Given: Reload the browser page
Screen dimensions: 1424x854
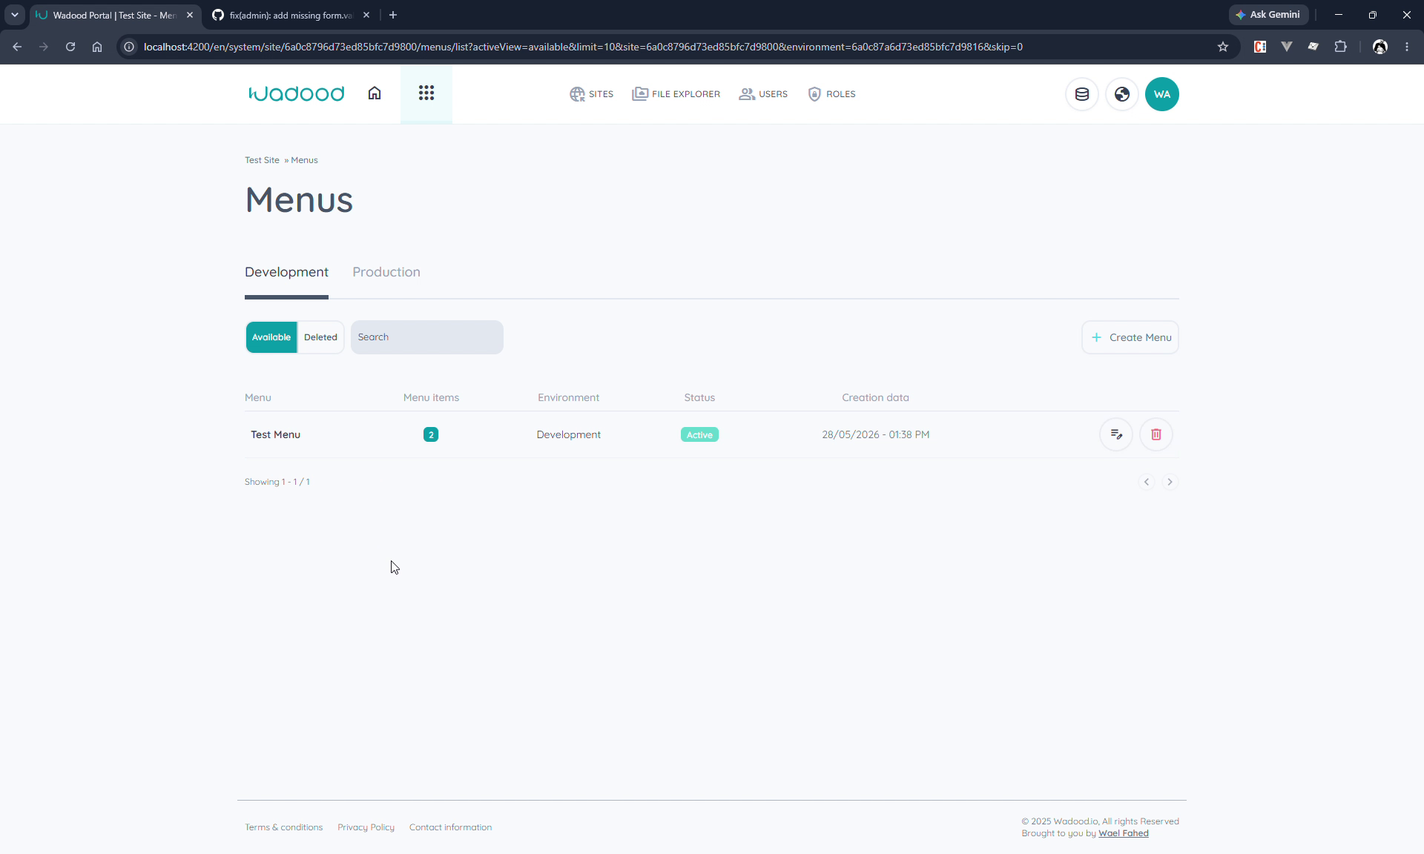Looking at the screenshot, I should (70, 47).
